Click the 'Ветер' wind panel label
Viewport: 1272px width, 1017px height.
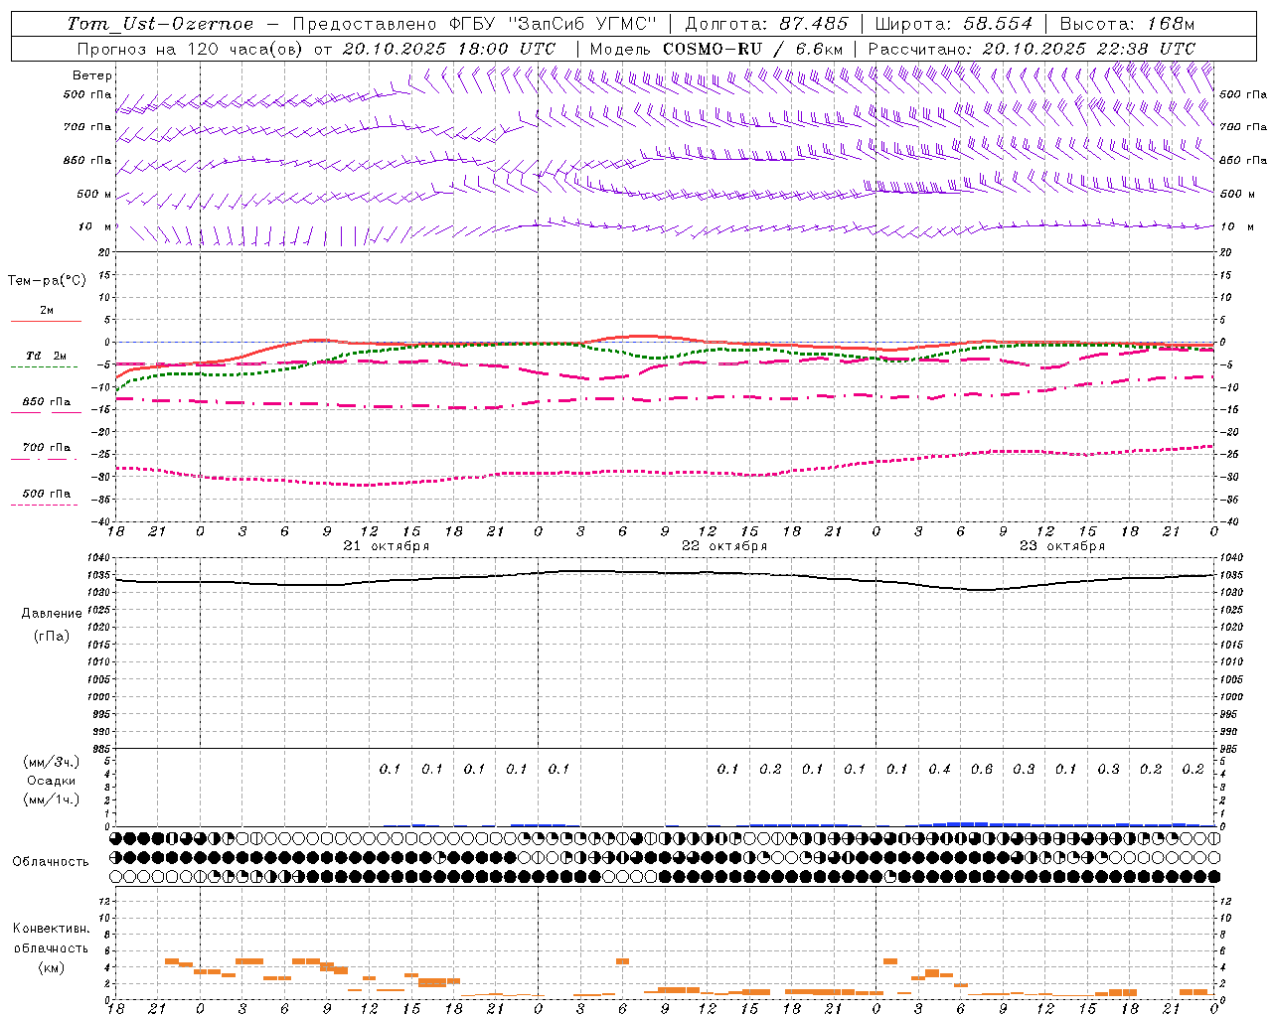(x=91, y=75)
